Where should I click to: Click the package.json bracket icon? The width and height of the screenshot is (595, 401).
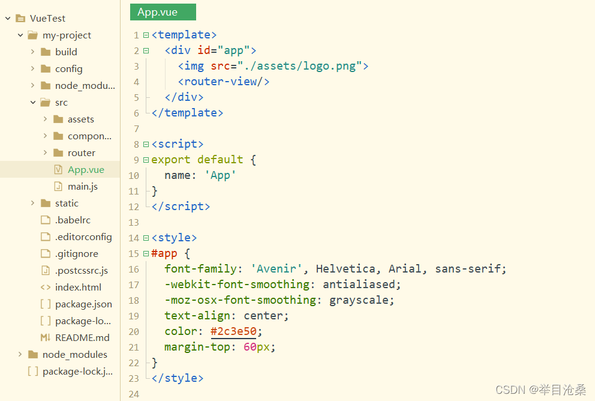pyautogui.click(x=46, y=304)
